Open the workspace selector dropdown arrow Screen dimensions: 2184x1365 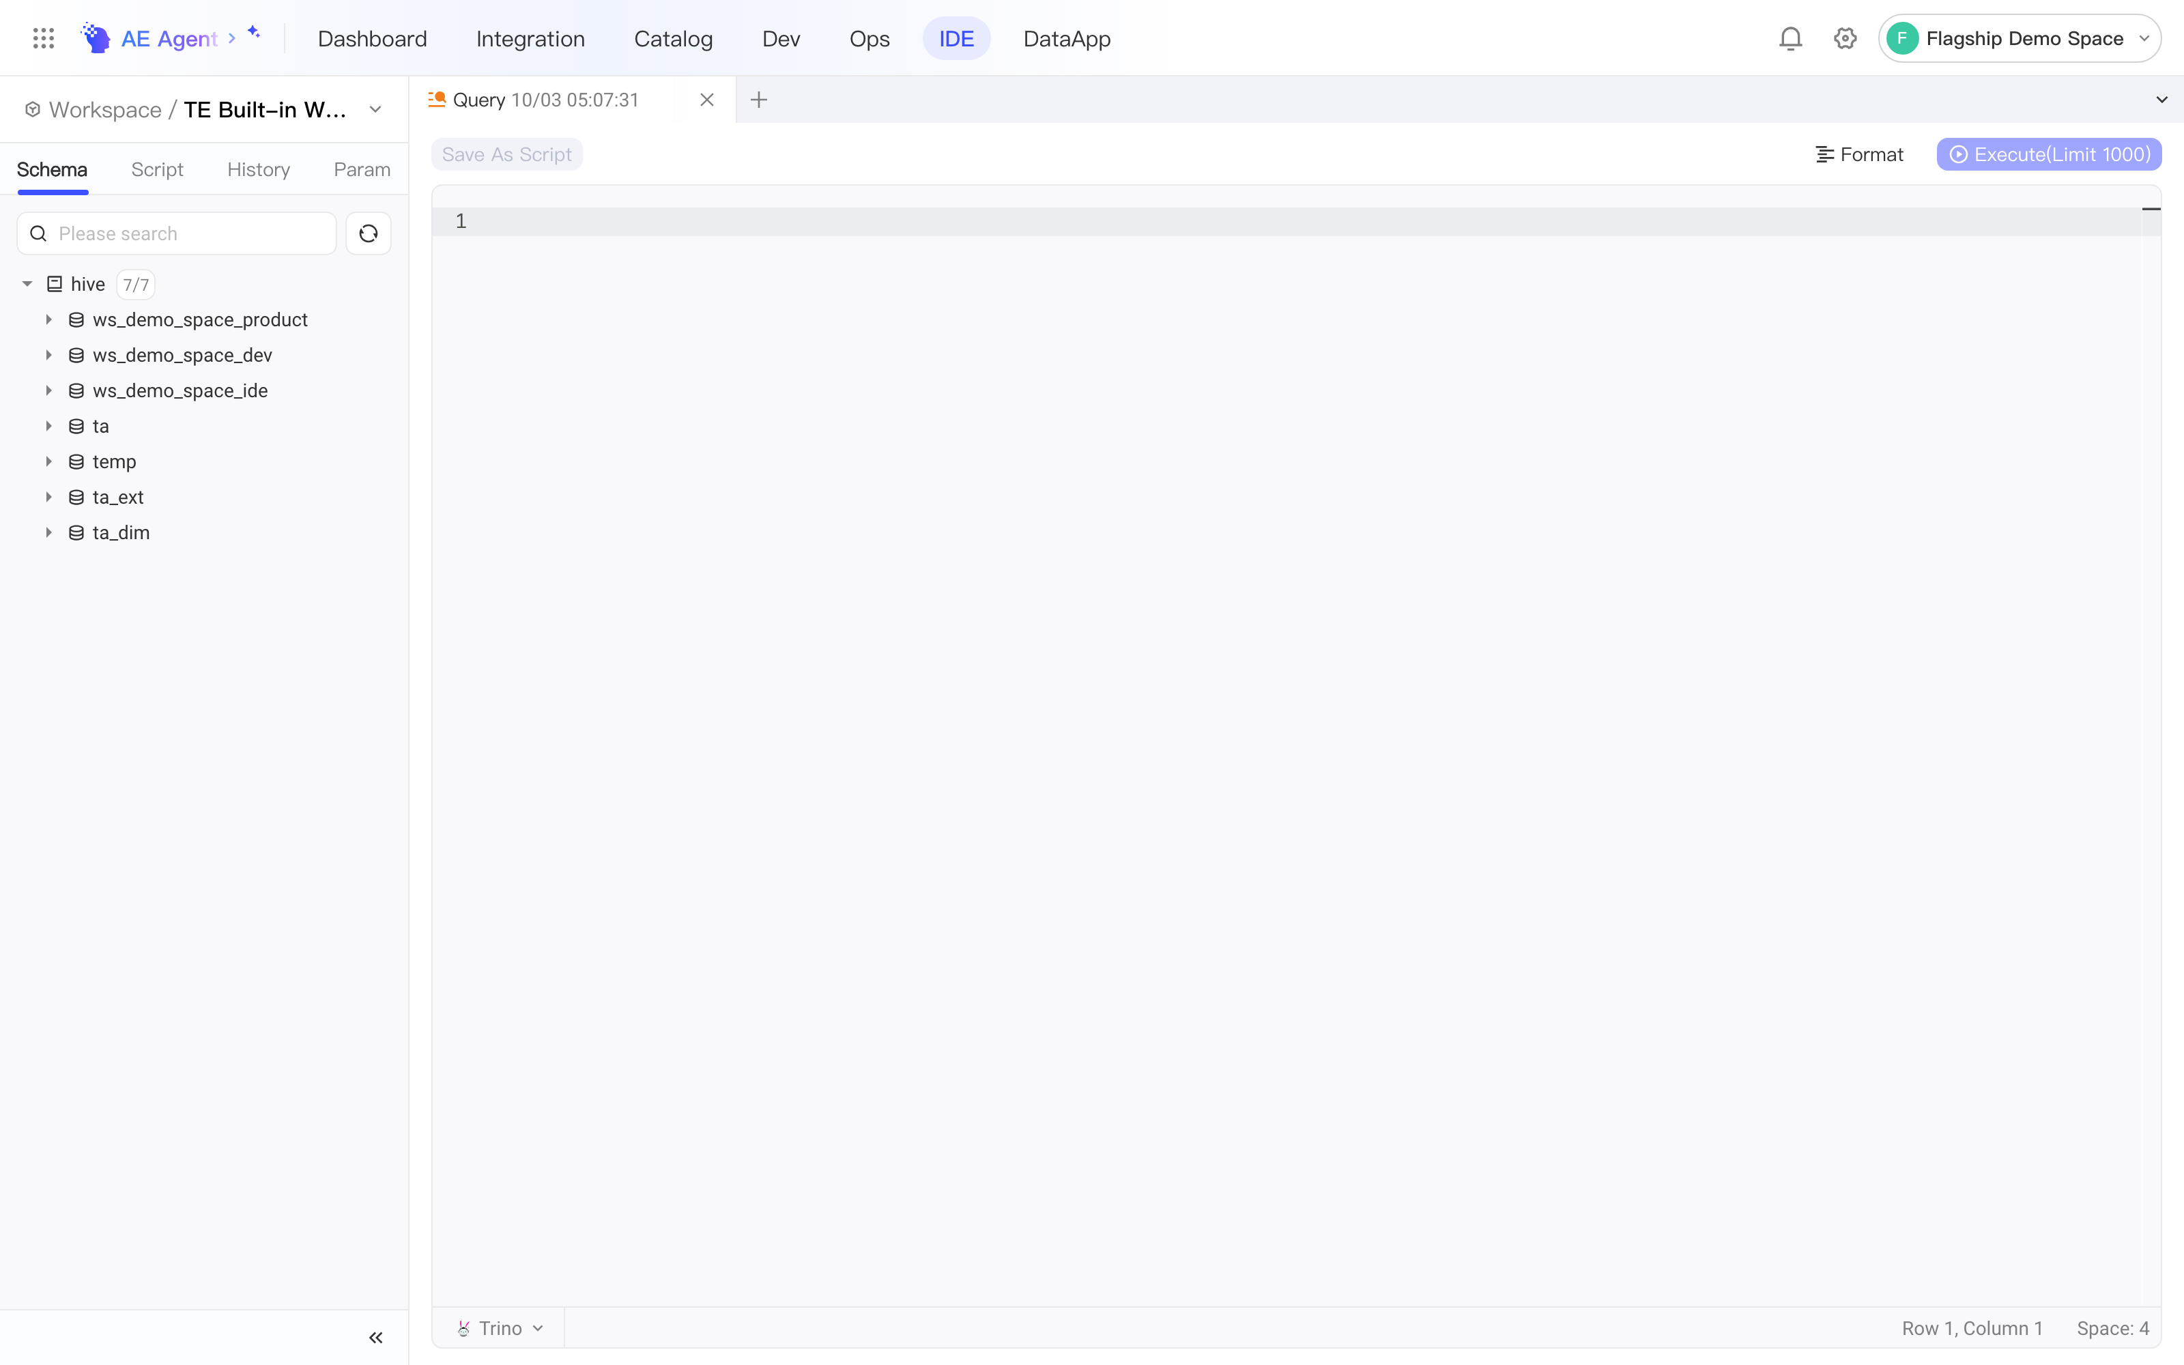pyautogui.click(x=375, y=109)
